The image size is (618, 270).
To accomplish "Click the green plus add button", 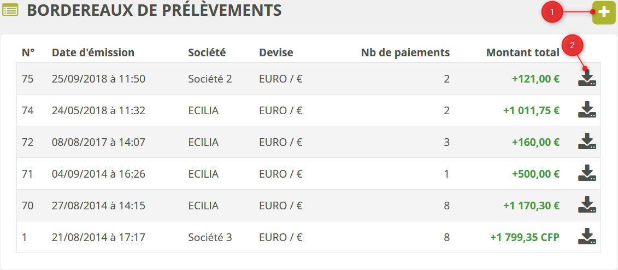I will pos(604,13).
